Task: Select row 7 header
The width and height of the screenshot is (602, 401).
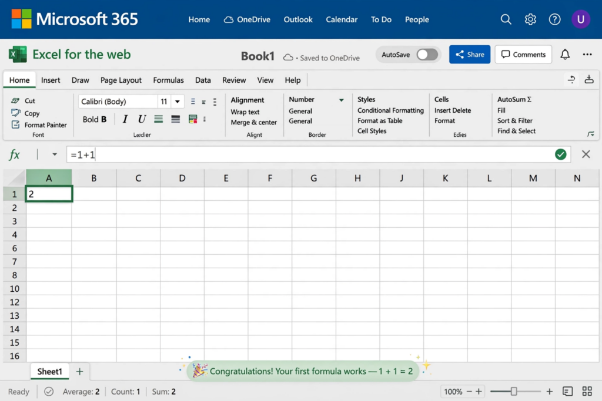Action: [15, 261]
